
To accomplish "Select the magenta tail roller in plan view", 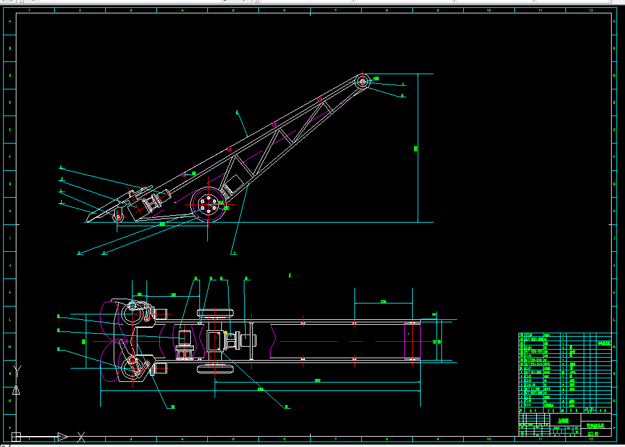I will [x=412, y=341].
